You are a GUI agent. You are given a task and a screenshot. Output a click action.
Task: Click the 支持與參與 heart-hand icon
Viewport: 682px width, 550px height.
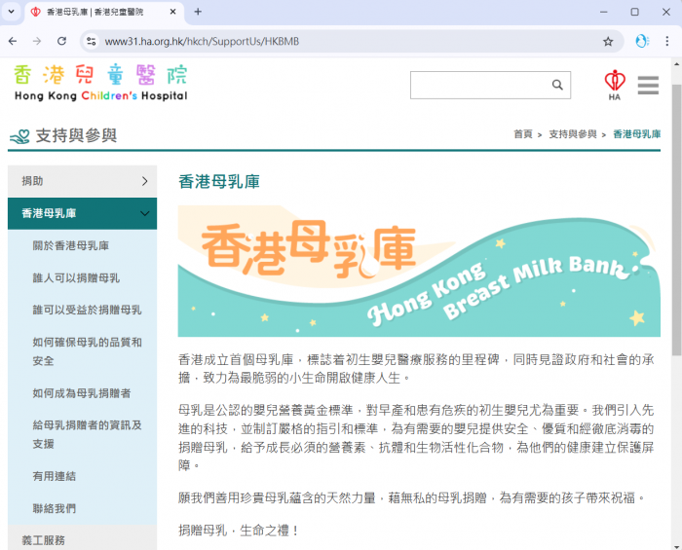(19, 136)
